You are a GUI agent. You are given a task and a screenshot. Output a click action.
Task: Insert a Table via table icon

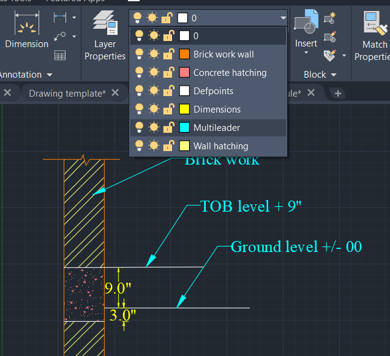point(60,55)
